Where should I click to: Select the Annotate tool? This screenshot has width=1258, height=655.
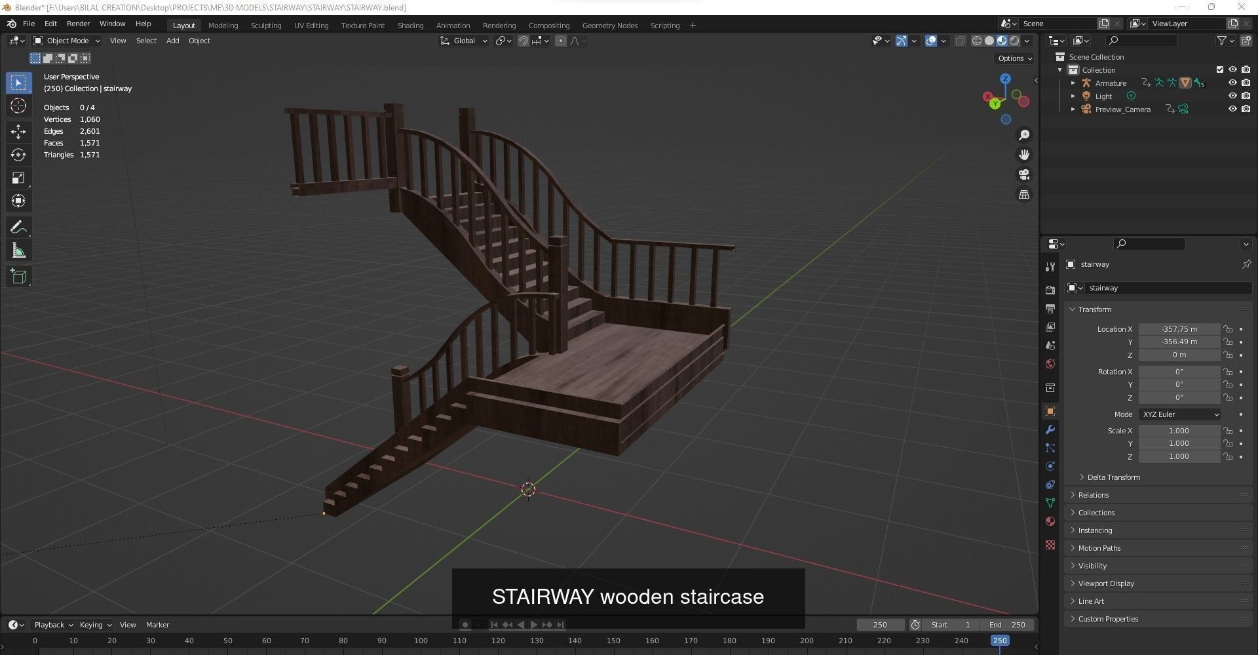point(18,228)
